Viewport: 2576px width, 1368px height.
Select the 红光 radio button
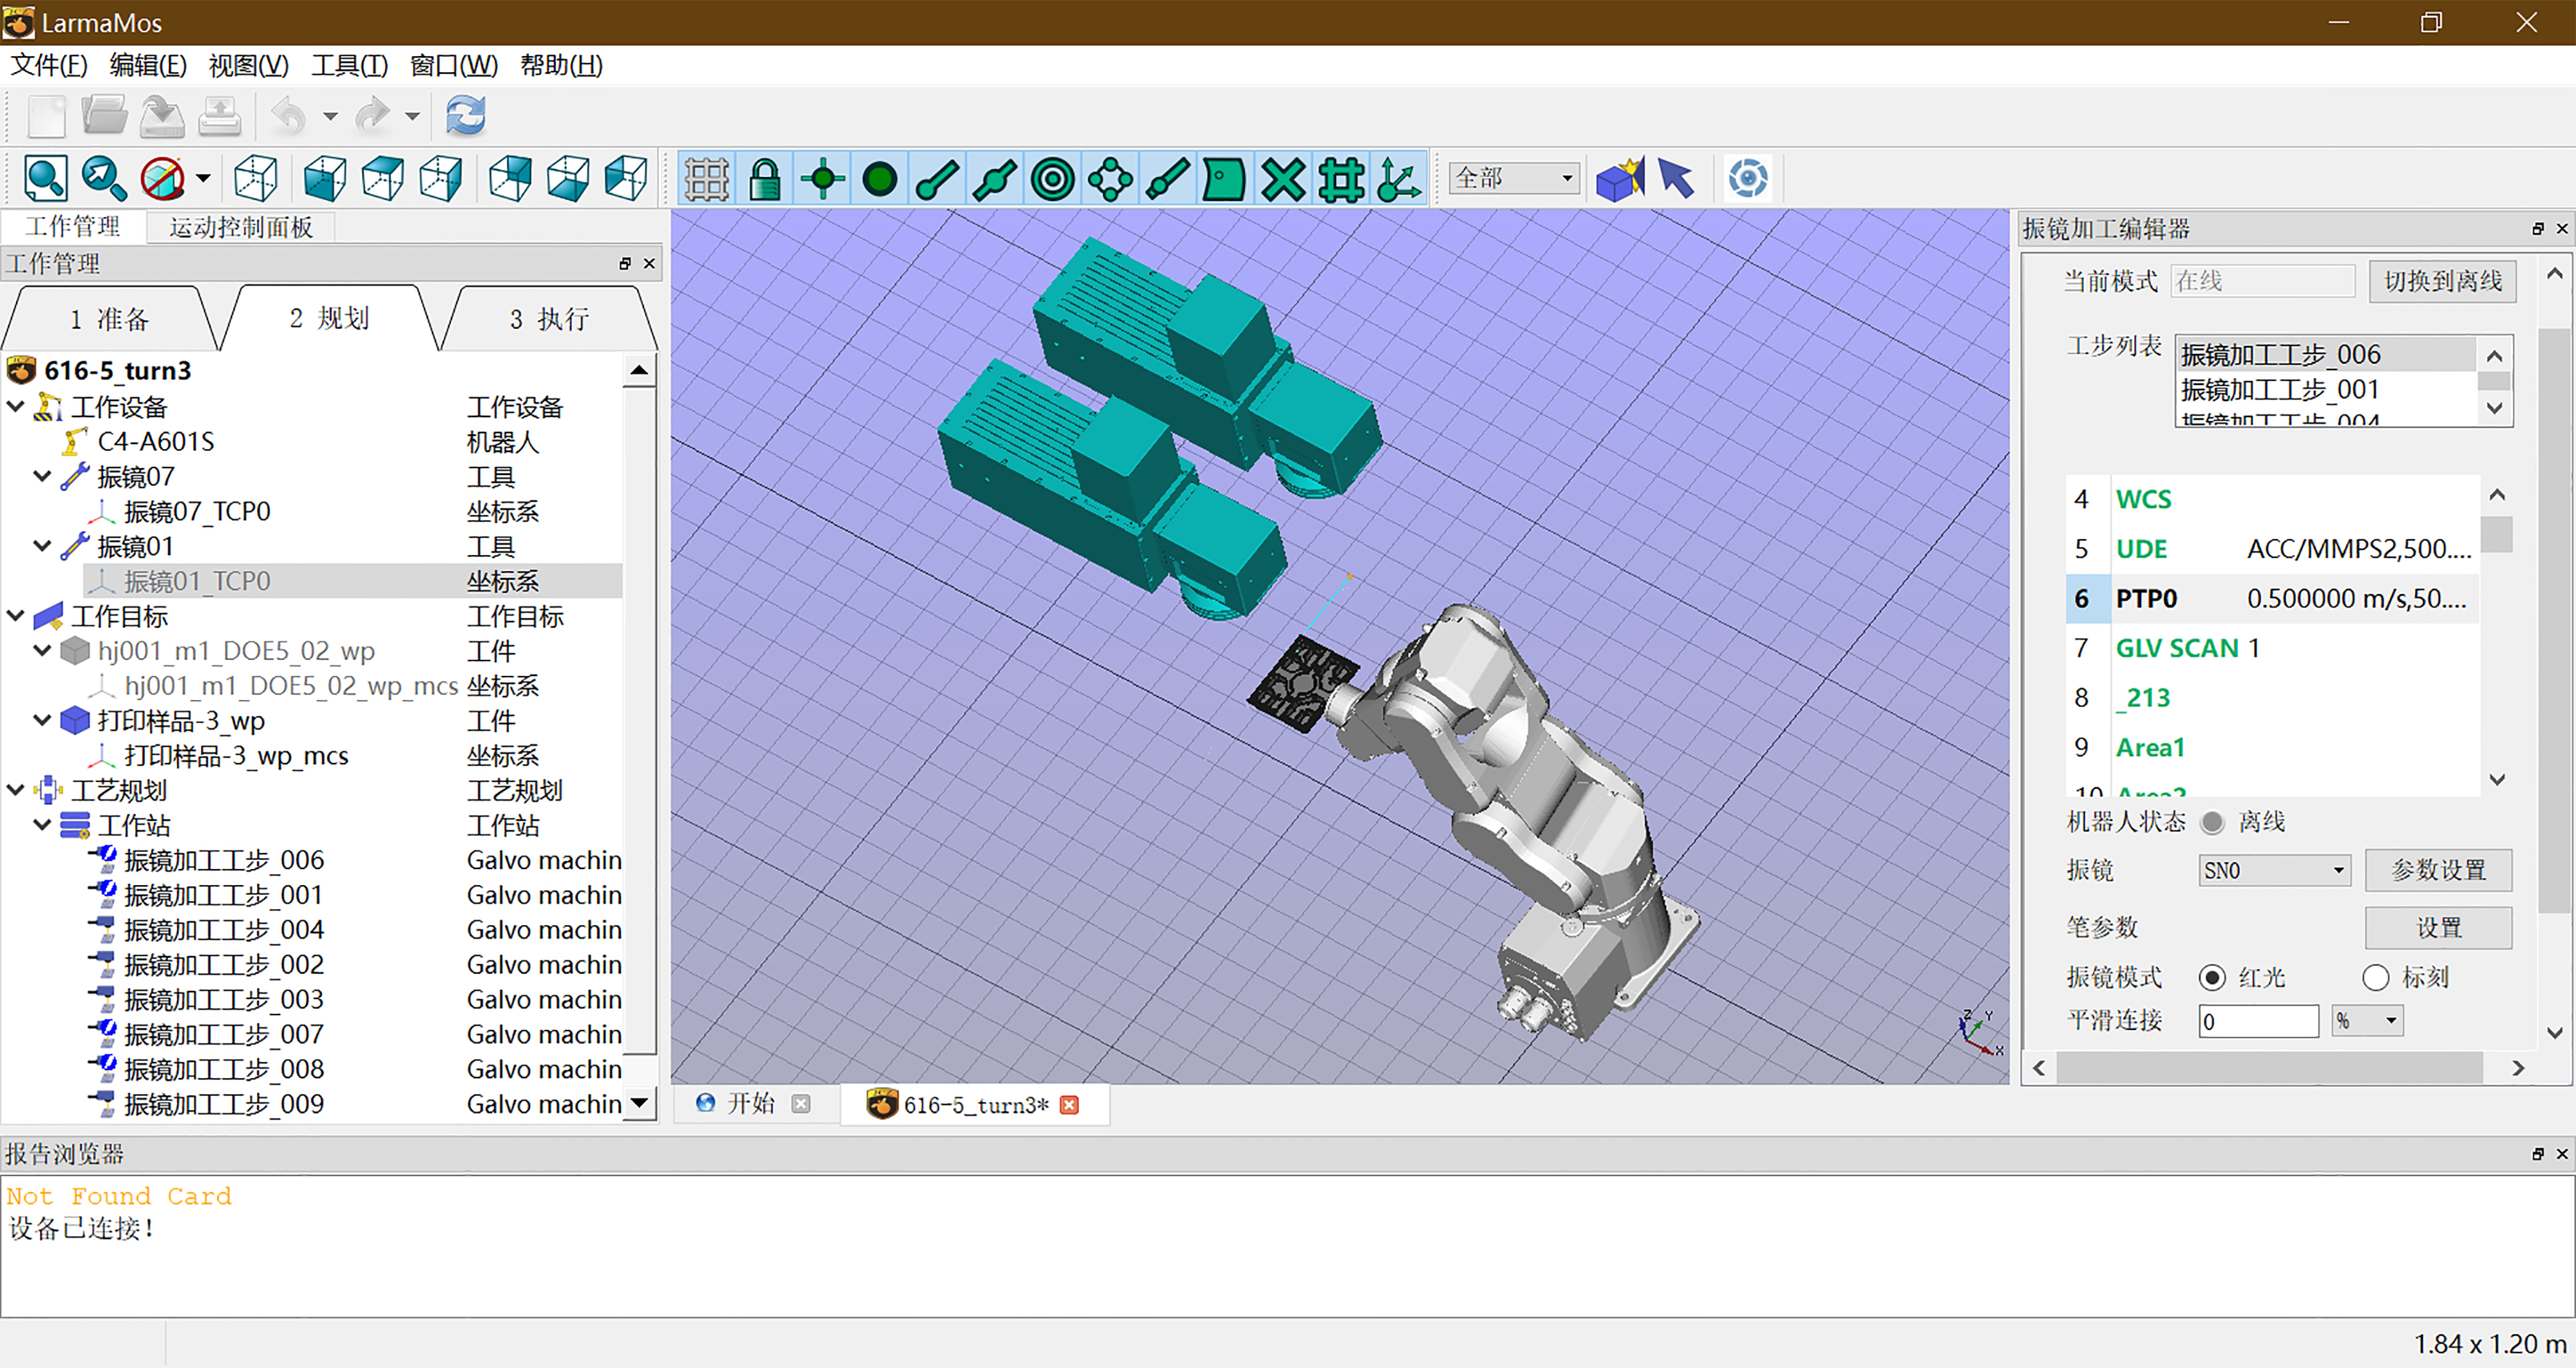(x=2212, y=977)
